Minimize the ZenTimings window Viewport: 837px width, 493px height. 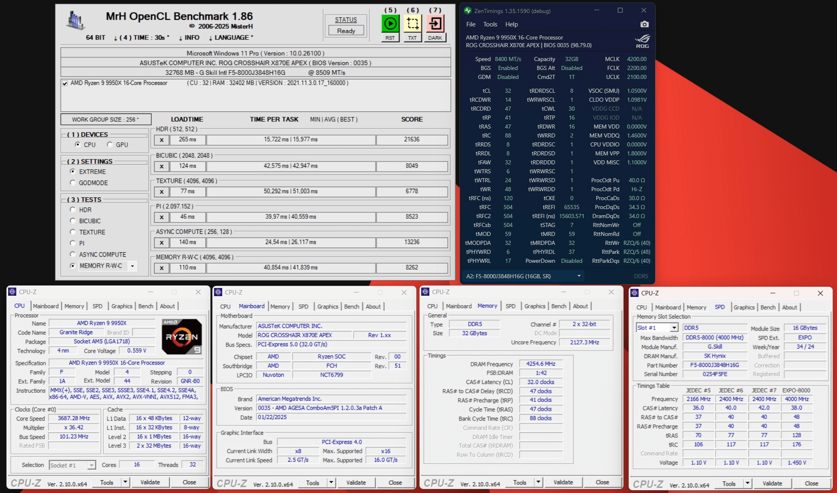point(597,11)
